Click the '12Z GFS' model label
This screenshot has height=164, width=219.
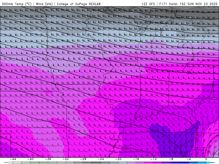pyautogui.click(x=148, y=4)
